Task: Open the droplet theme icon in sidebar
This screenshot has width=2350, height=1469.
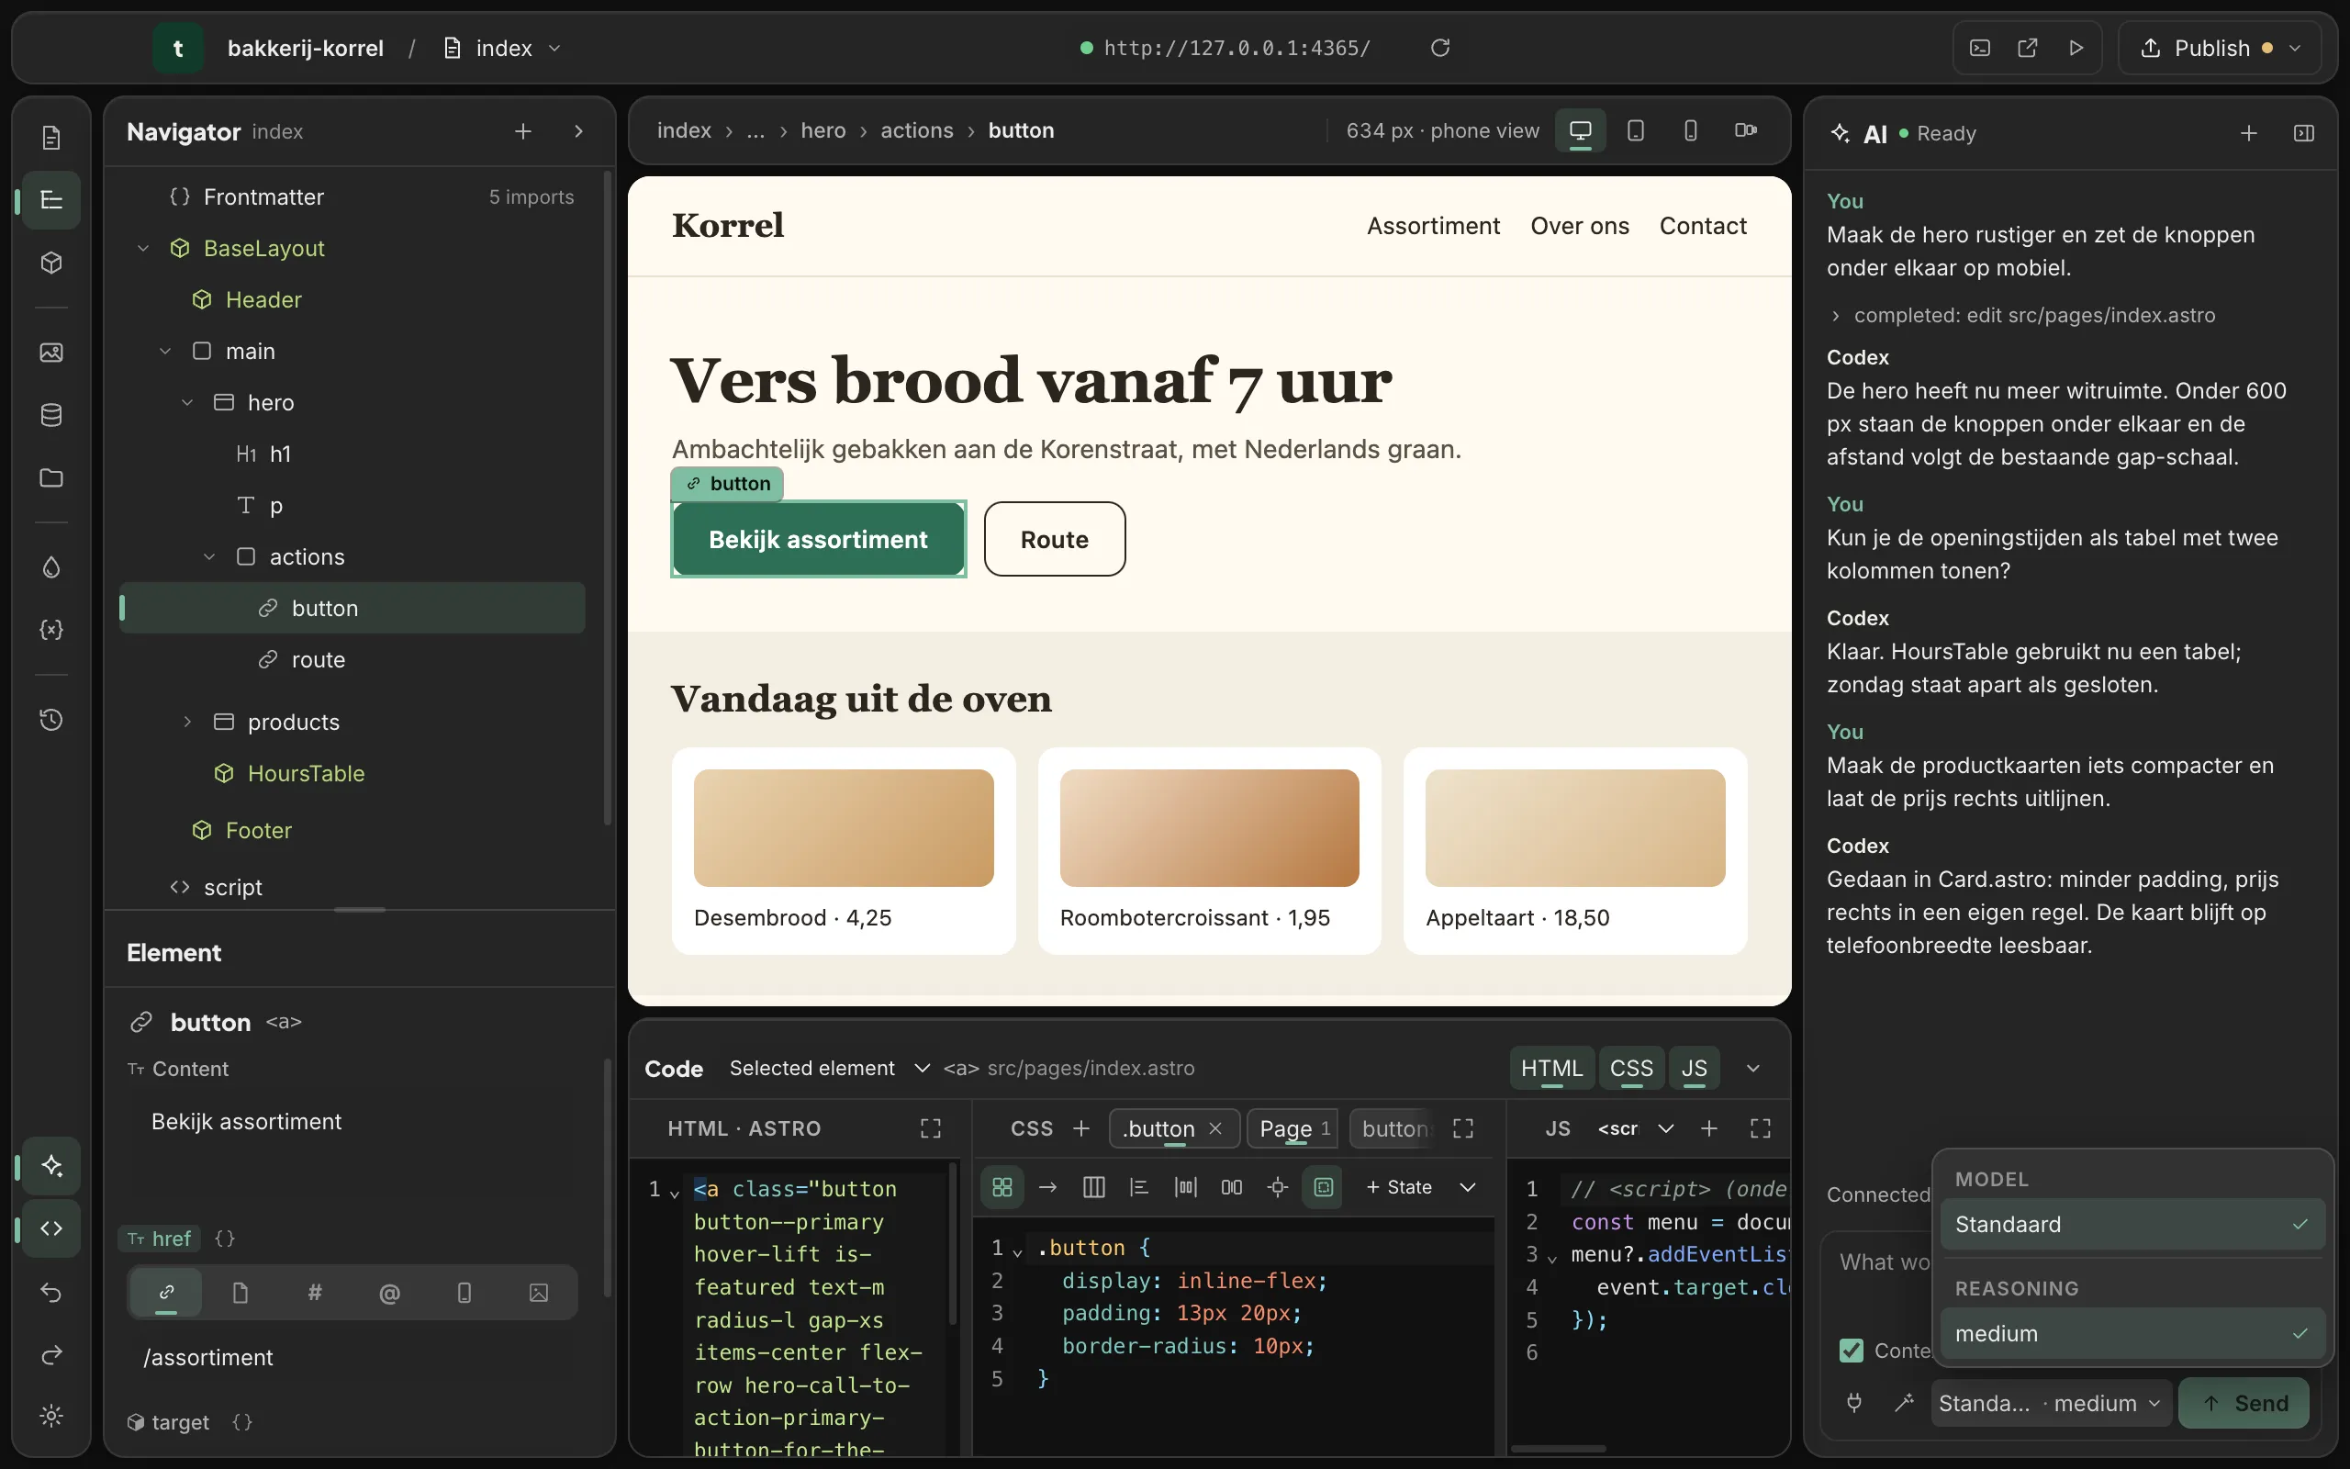Action: pos(51,567)
